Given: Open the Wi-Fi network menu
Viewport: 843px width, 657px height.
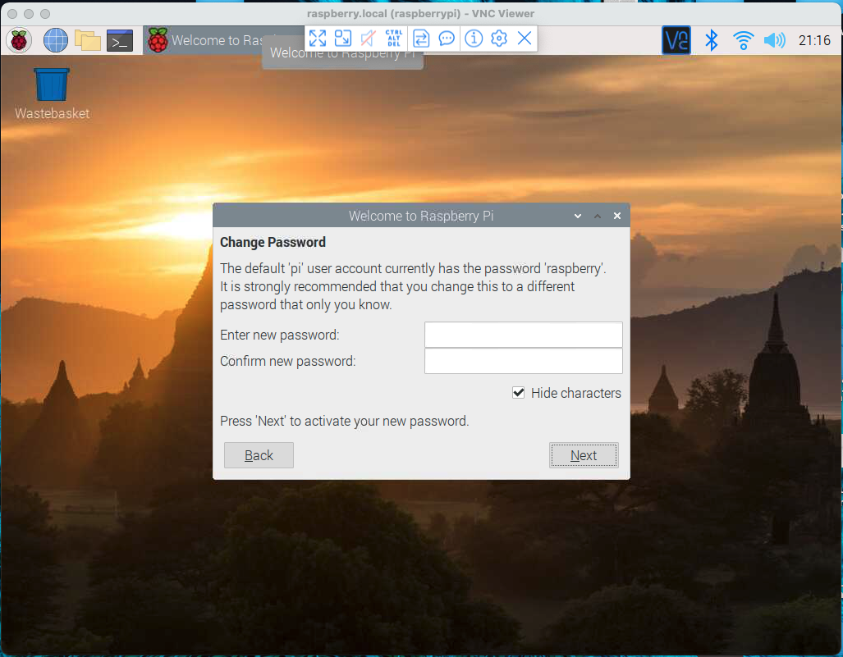Looking at the screenshot, I should 744,40.
